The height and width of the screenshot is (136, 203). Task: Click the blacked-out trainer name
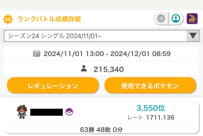tap(47, 112)
